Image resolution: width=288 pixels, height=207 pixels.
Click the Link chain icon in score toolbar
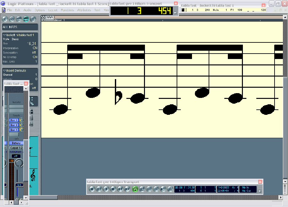coord(12,19)
